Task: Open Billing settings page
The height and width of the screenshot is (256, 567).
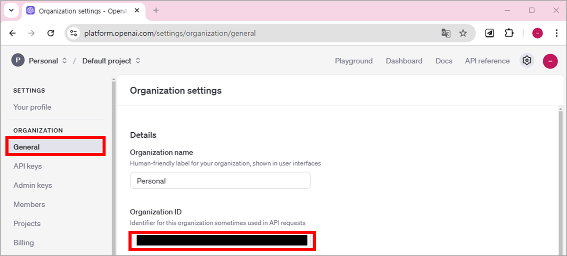Action: 24,242
